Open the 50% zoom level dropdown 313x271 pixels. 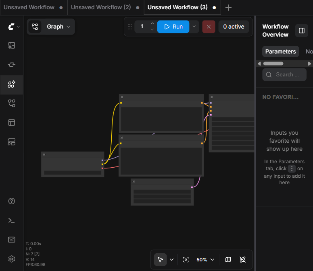pyautogui.click(x=205, y=260)
